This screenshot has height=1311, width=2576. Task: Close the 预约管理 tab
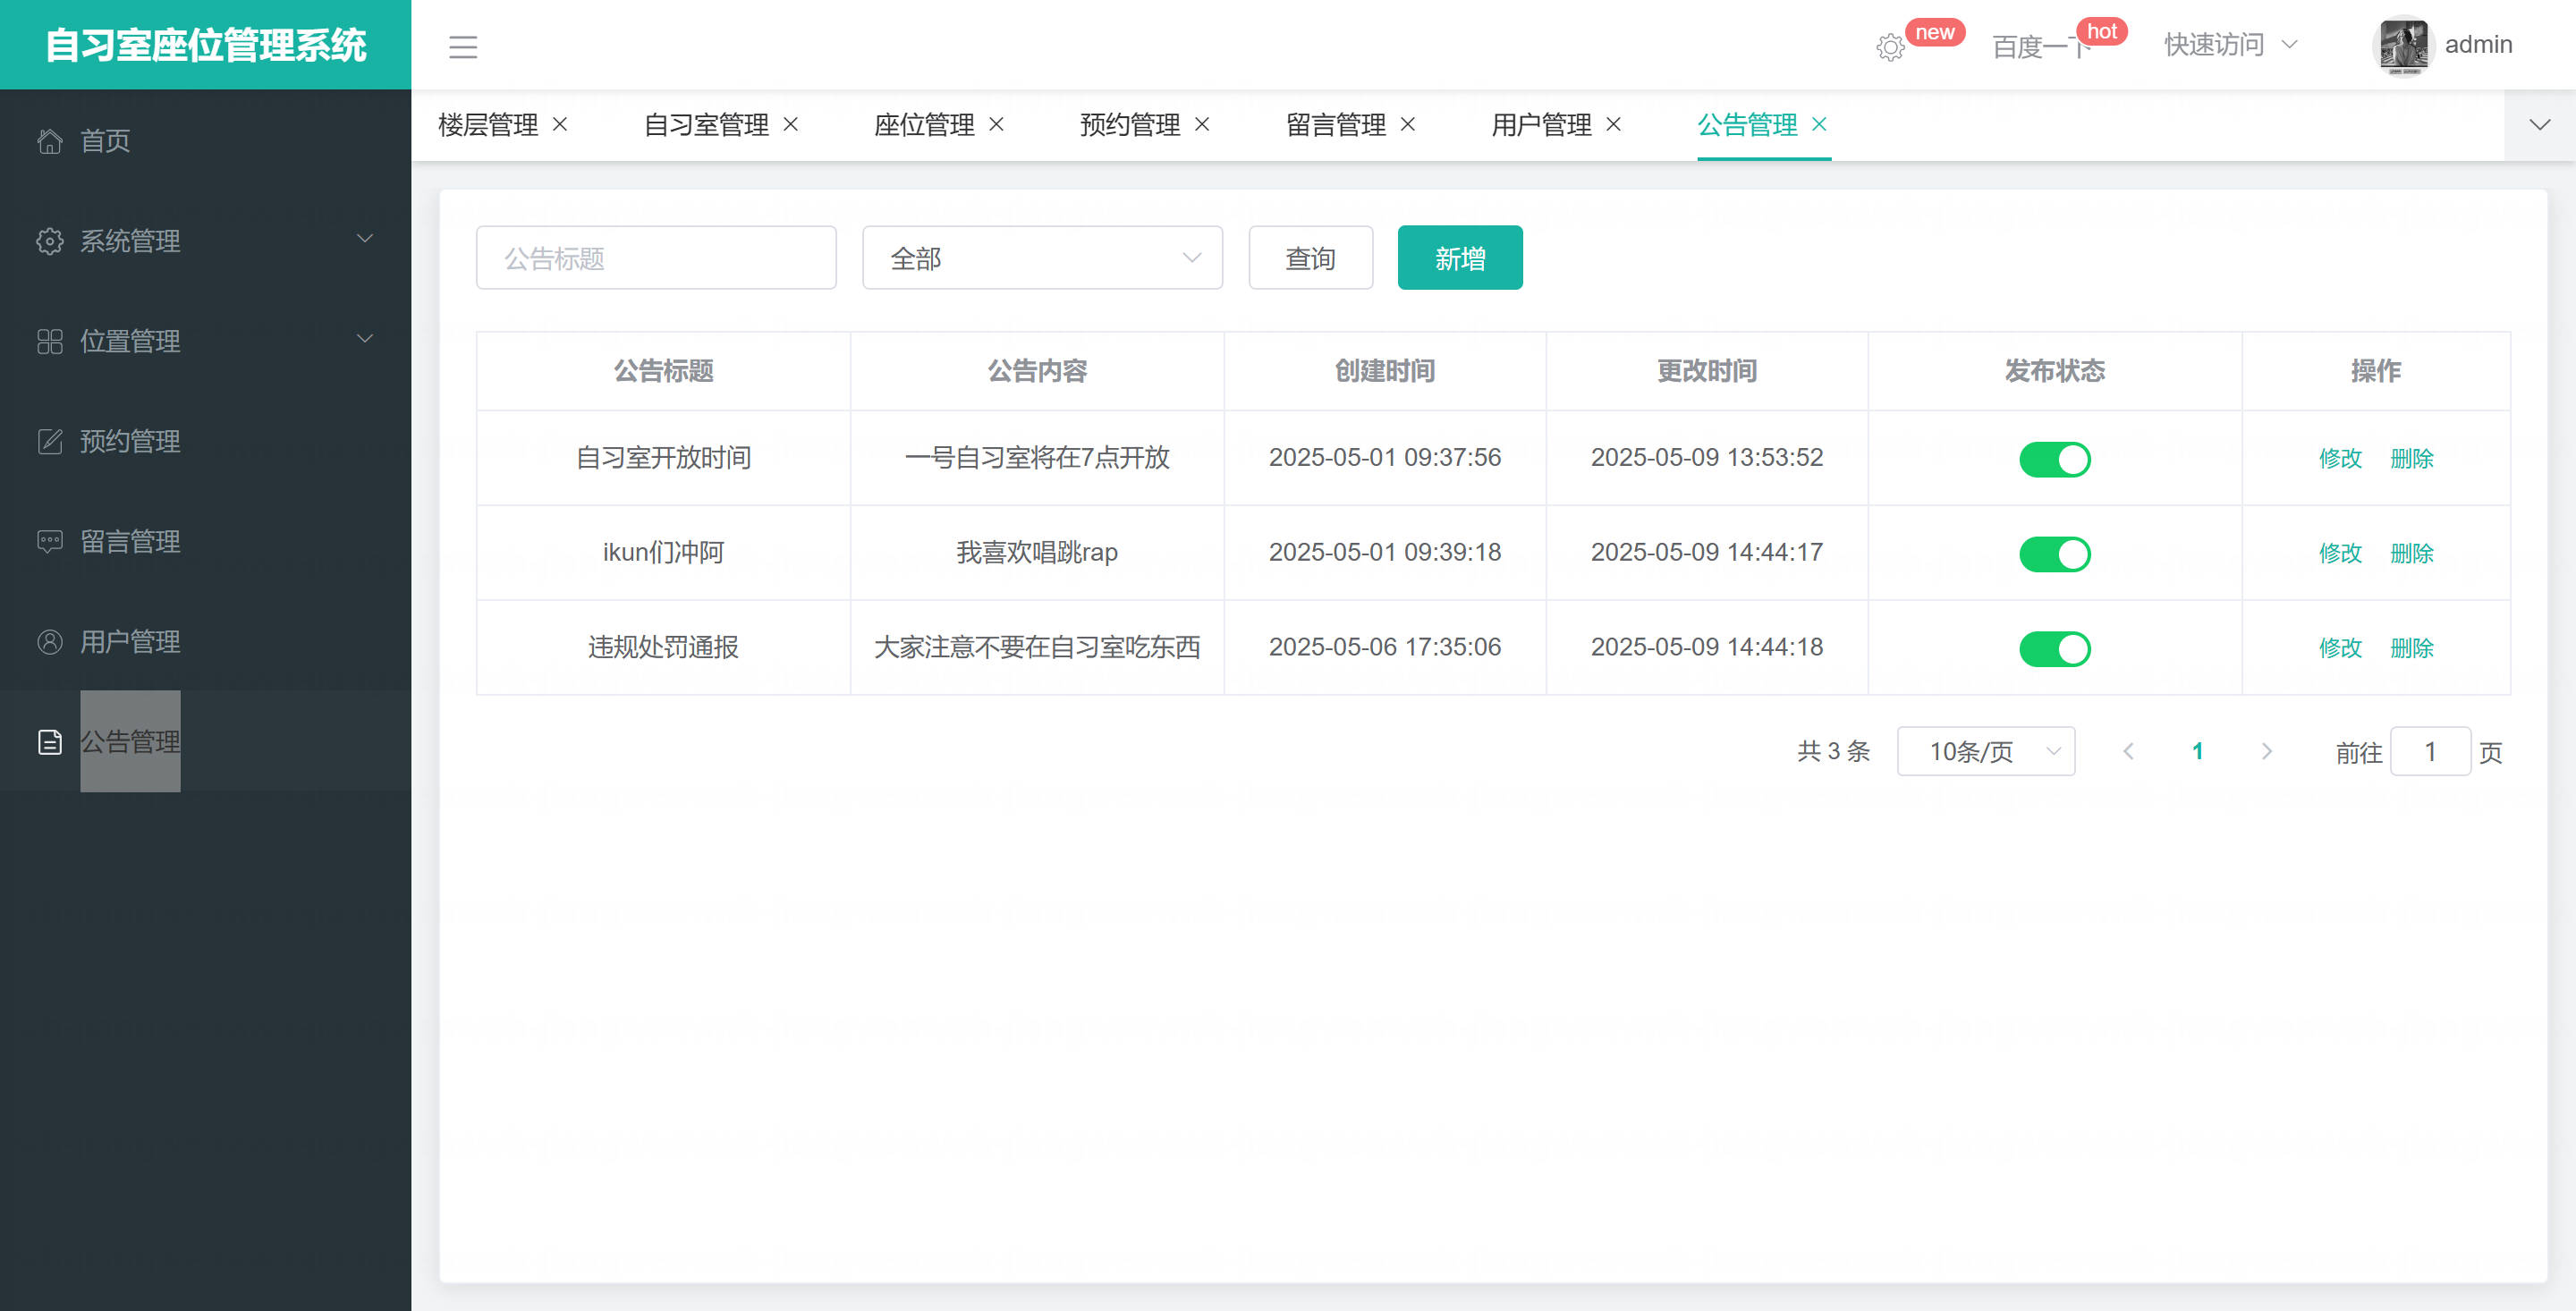(x=1203, y=124)
